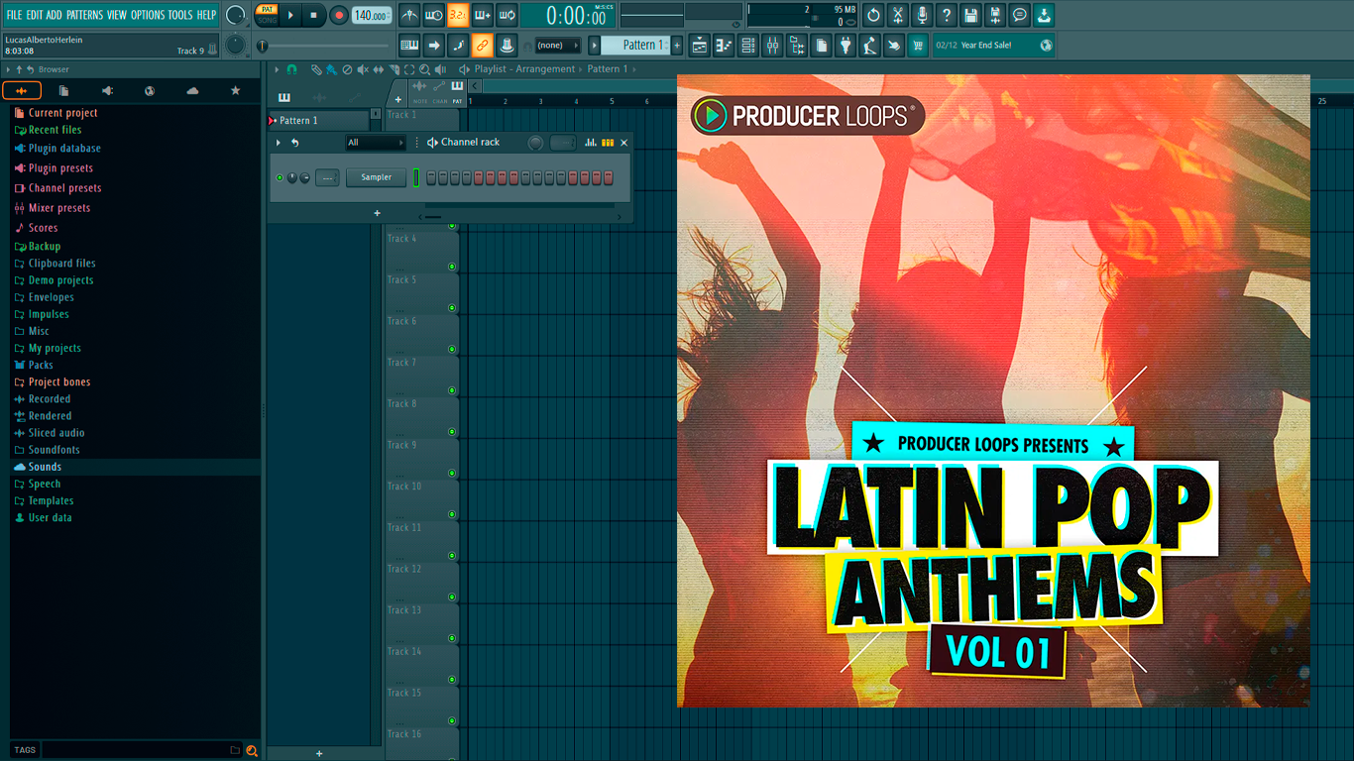Save project with floppy icon
The image size is (1354, 761).
[970, 15]
